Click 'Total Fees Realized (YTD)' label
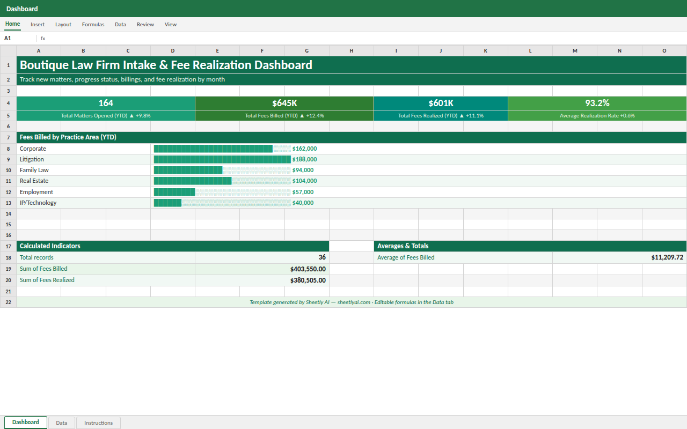 [441, 115]
